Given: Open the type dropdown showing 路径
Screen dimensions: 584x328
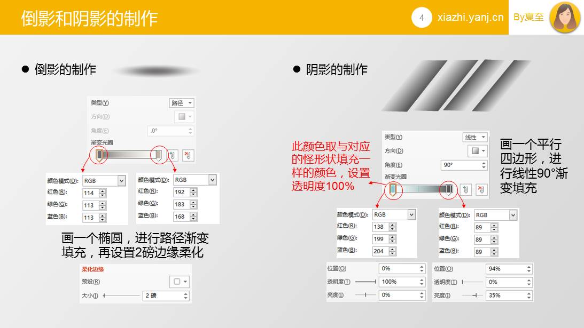Looking at the screenshot, I should [x=182, y=103].
